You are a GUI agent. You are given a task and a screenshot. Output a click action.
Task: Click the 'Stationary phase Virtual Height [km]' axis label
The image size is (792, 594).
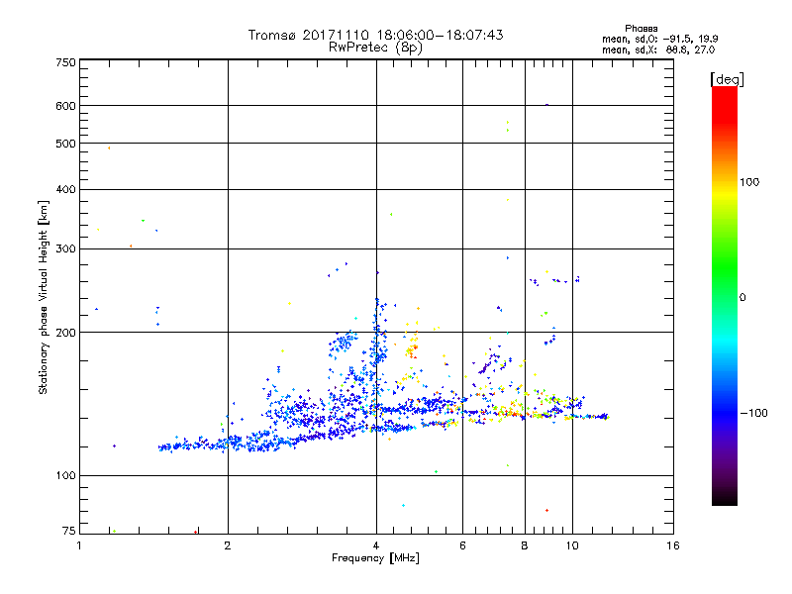43,297
